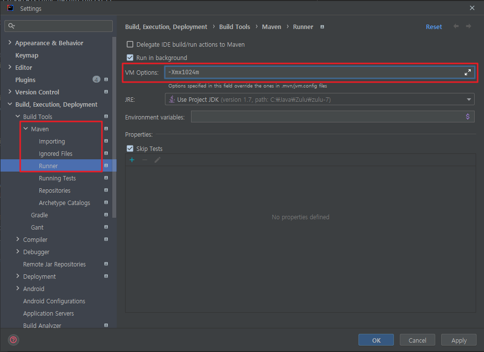Open Archetype Catalogs settings

click(65, 203)
